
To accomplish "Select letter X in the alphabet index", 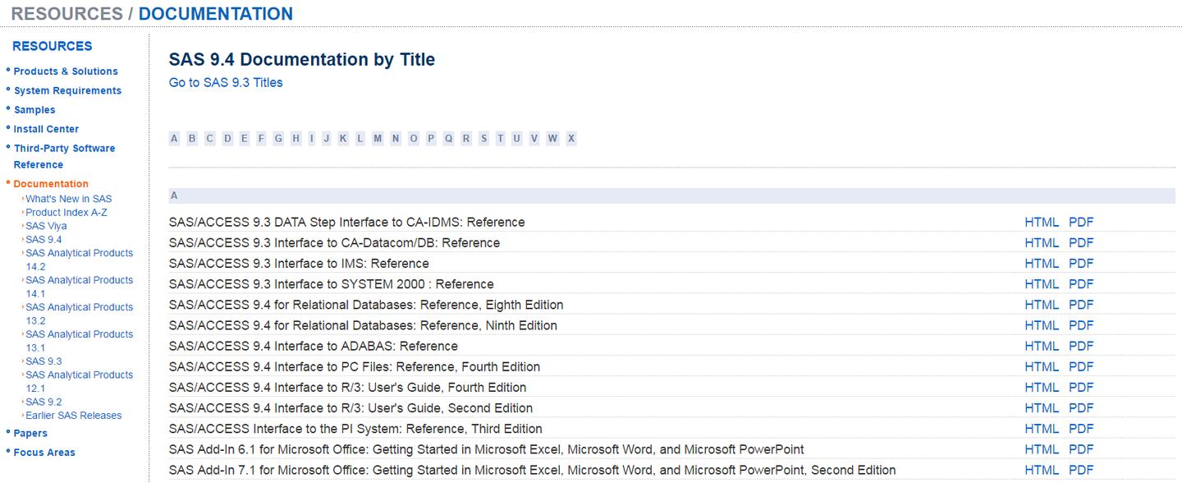I will tap(570, 139).
